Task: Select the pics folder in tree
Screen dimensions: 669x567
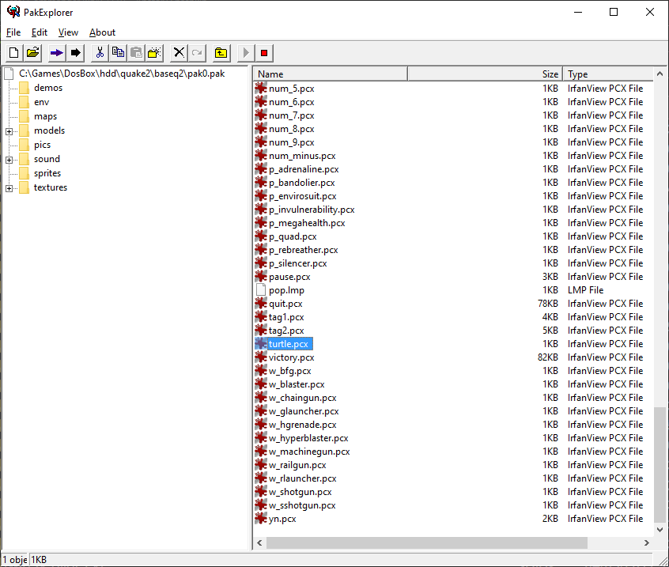Action: [x=42, y=145]
